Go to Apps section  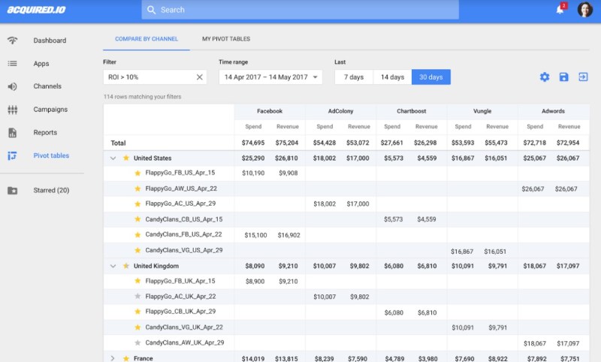click(x=41, y=64)
